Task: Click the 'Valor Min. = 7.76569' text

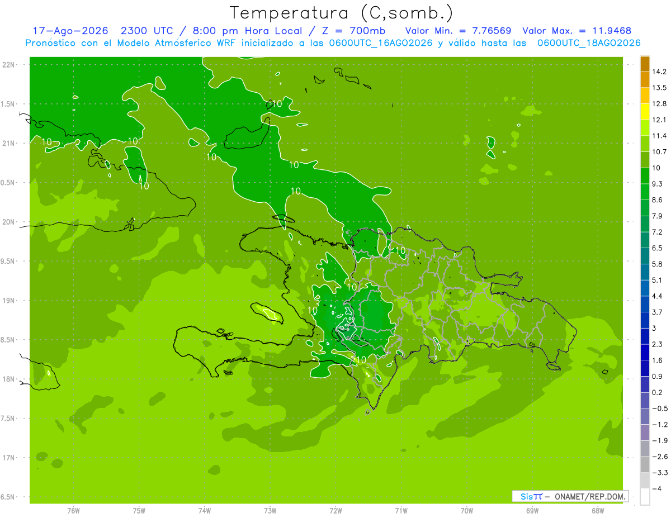Action: coord(457,31)
